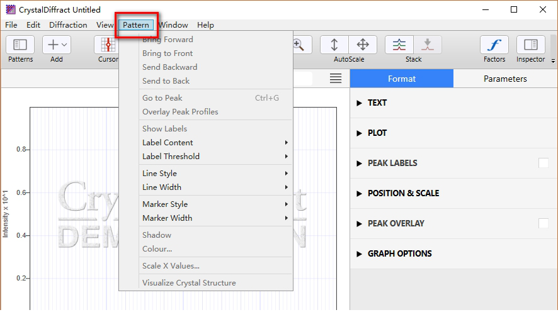Choose Overlay Peak Profiles menu item
This screenshot has width=558, height=322.
point(215,112)
